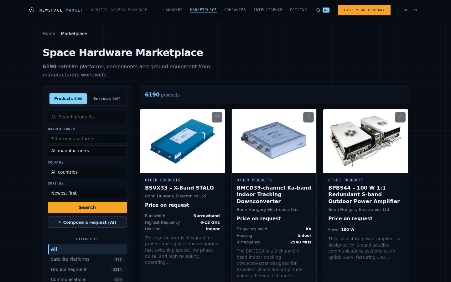Screen dimensions: 451x282
Task: Open the Intelligence nav item
Action: [268, 10]
